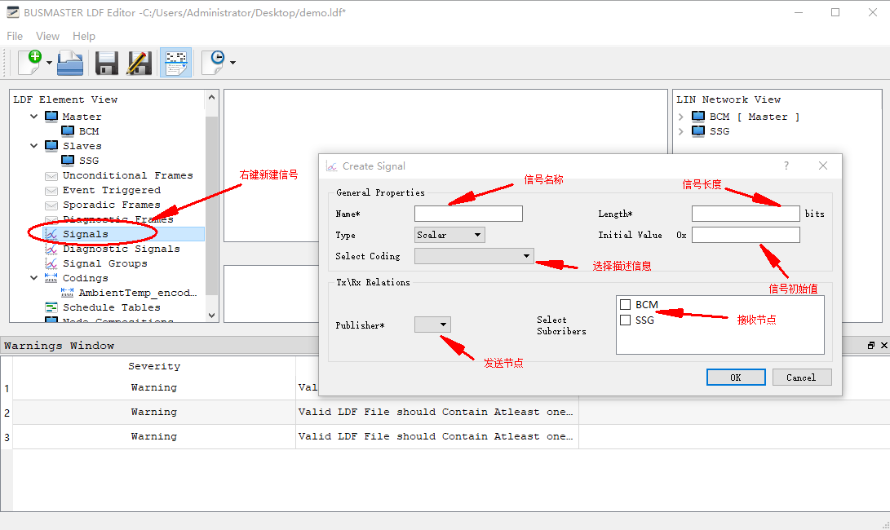Viewport: 890px width, 530px height.
Task: Click the Length bits input field
Action: [x=746, y=214]
